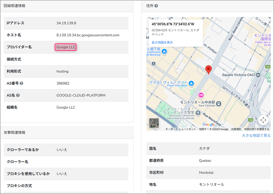Click help icon beside AS名
The width and height of the screenshot is (274, 194).
pos(18,95)
